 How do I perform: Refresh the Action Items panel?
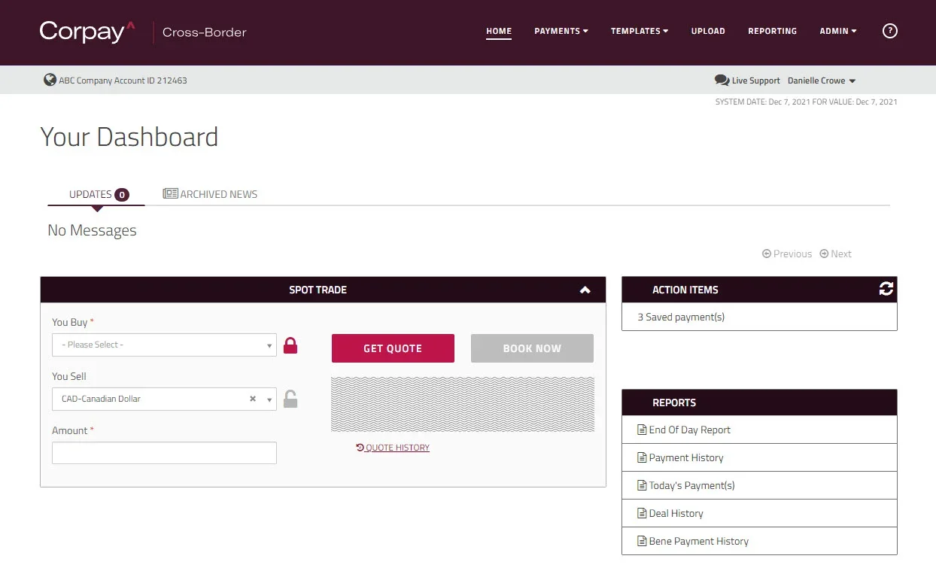(886, 289)
